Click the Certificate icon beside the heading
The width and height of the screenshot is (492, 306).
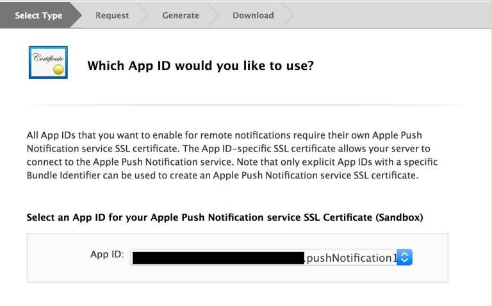point(49,62)
